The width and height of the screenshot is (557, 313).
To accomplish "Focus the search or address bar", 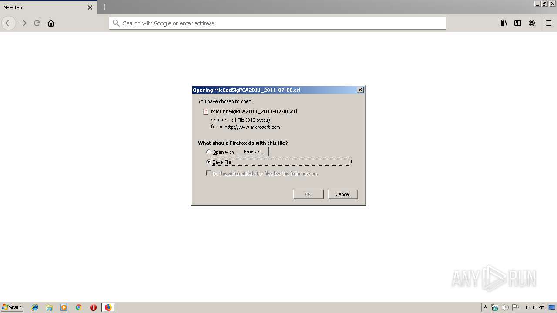I will (x=277, y=23).
